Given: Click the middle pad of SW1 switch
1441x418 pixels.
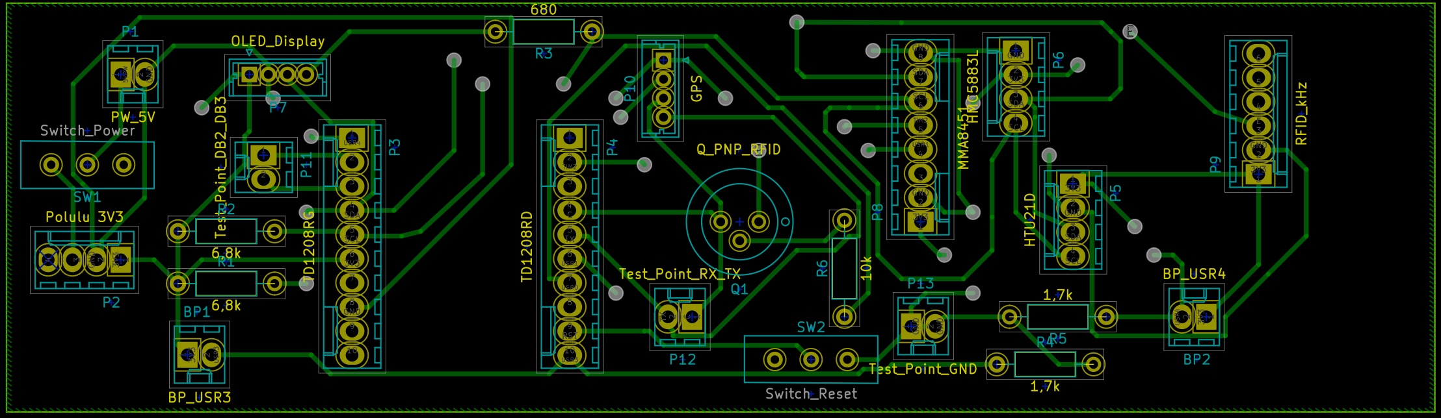Looking at the screenshot, I should pyautogui.click(x=88, y=165).
